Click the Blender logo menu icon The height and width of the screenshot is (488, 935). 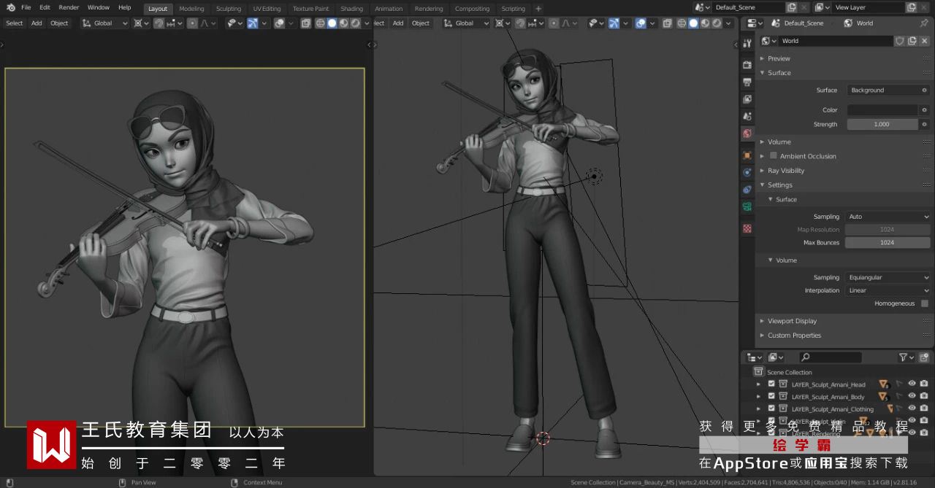tap(10, 7)
